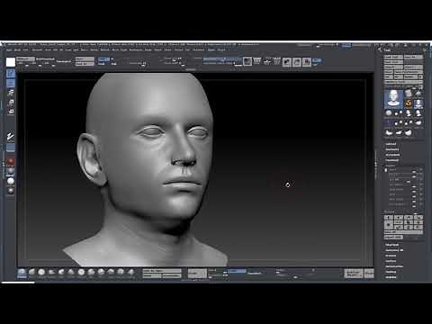Open the Material menu
The height and width of the screenshot is (324, 432).
[x=104, y=49]
